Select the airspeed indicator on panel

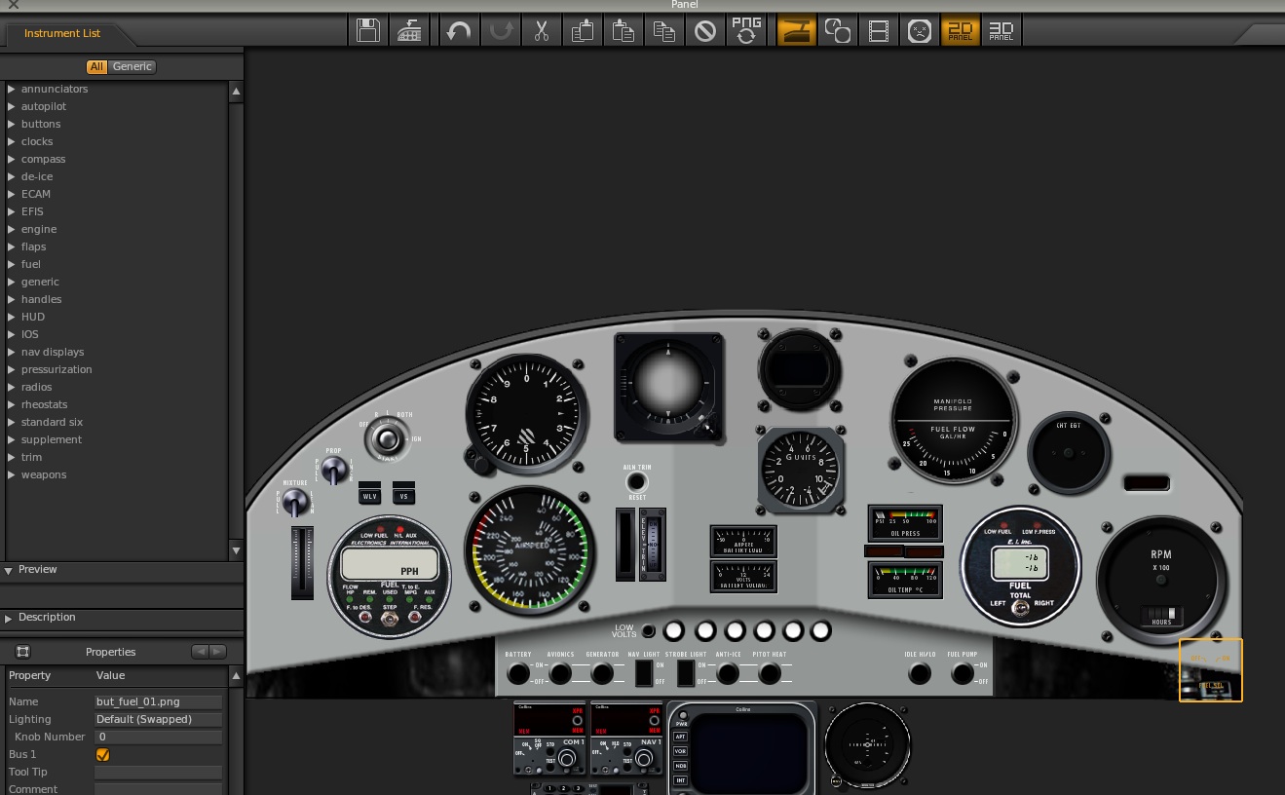530,552
